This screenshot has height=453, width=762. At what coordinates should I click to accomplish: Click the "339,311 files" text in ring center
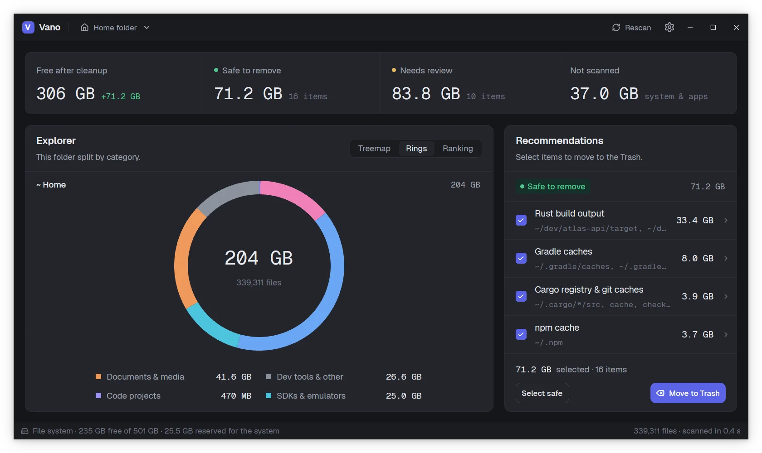(x=259, y=283)
